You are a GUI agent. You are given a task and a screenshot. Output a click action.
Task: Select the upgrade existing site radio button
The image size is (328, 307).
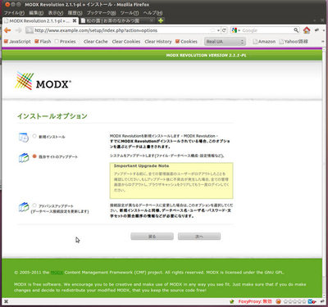coord(34,156)
